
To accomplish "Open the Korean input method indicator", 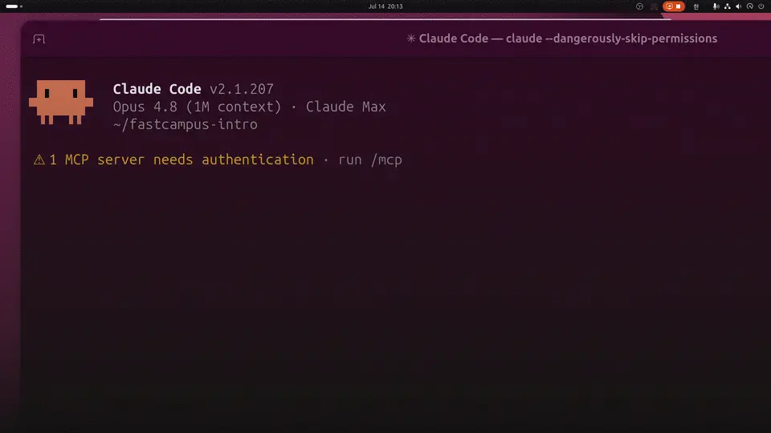I will (x=696, y=6).
